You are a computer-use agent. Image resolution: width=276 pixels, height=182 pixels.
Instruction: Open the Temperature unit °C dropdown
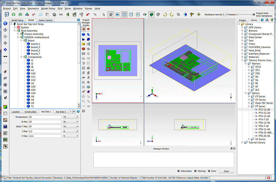click(x=70, y=117)
